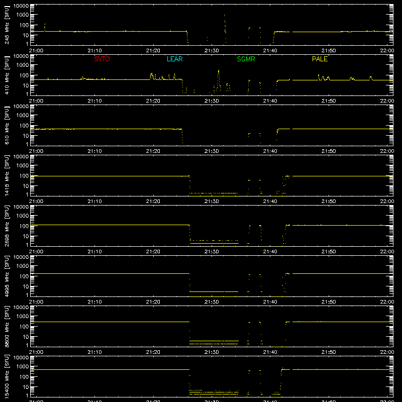Click the 10 y-axis label of 1415 MHz plot
The width and height of the screenshot is (402, 402).
26,186
